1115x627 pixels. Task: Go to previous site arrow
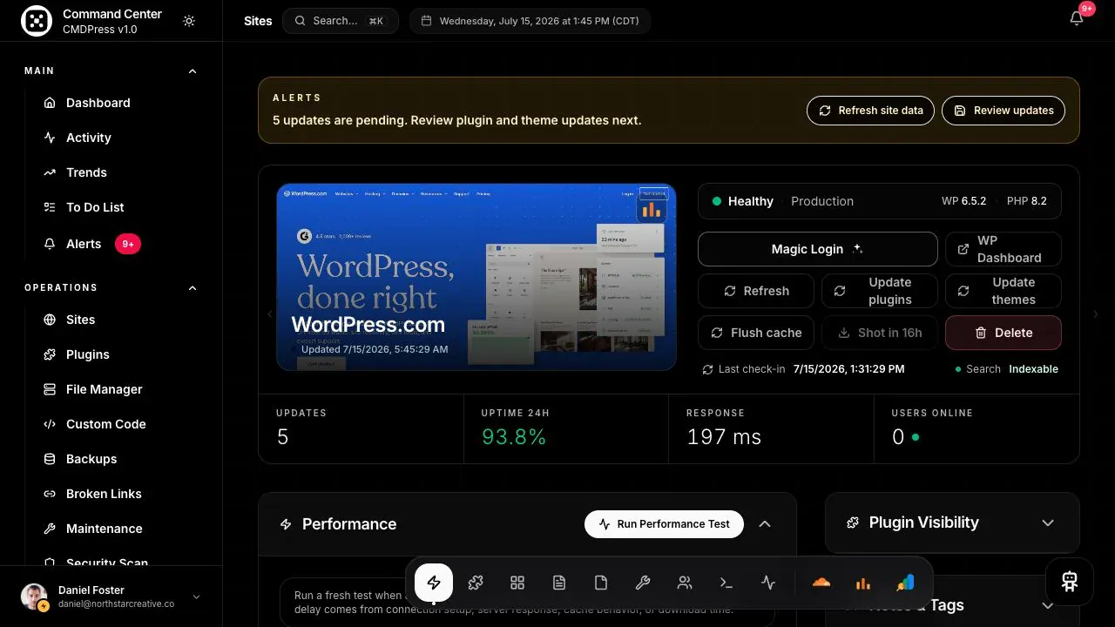tap(269, 314)
